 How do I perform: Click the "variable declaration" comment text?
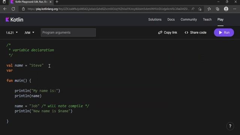(33, 50)
